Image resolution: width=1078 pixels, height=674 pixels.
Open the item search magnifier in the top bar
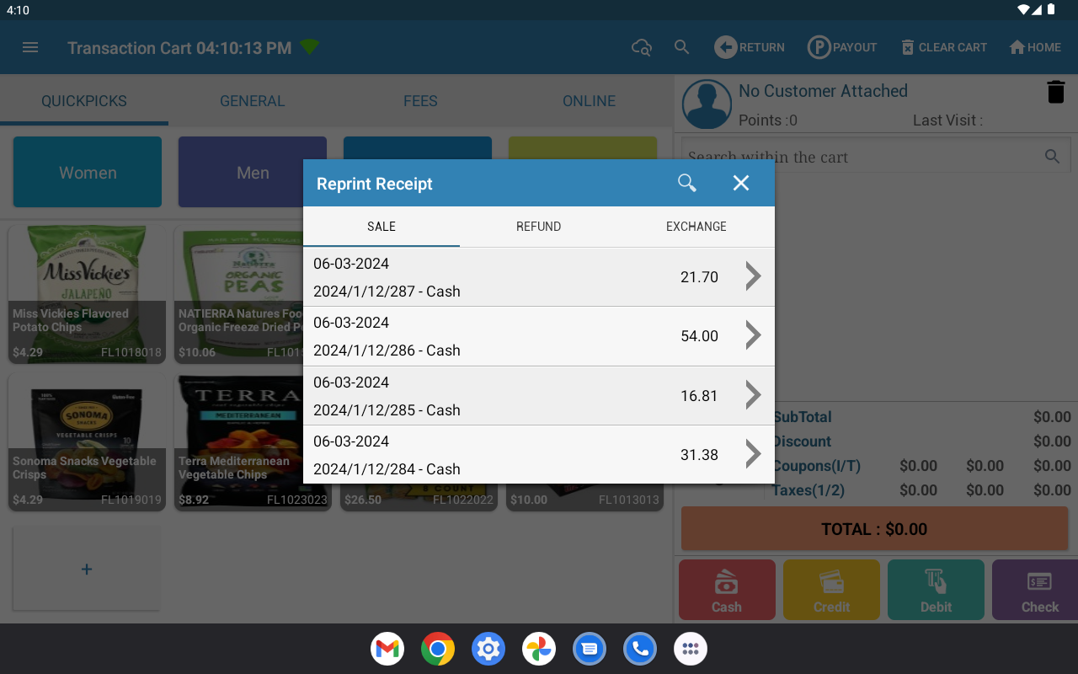682,47
